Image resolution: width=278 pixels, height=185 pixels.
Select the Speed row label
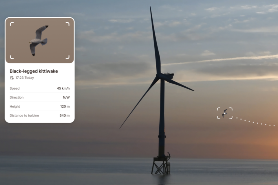tap(14, 88)
